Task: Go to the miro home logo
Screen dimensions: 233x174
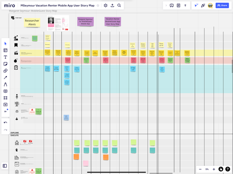Action: [x=9, y=6]
